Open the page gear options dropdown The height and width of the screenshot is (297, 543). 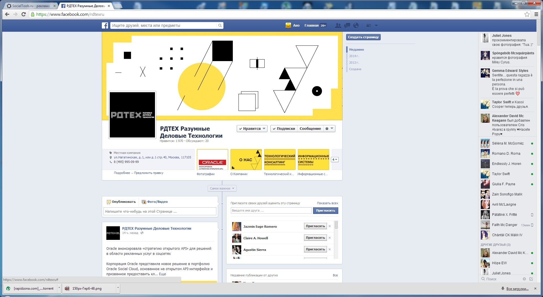(x=329, y=129)
